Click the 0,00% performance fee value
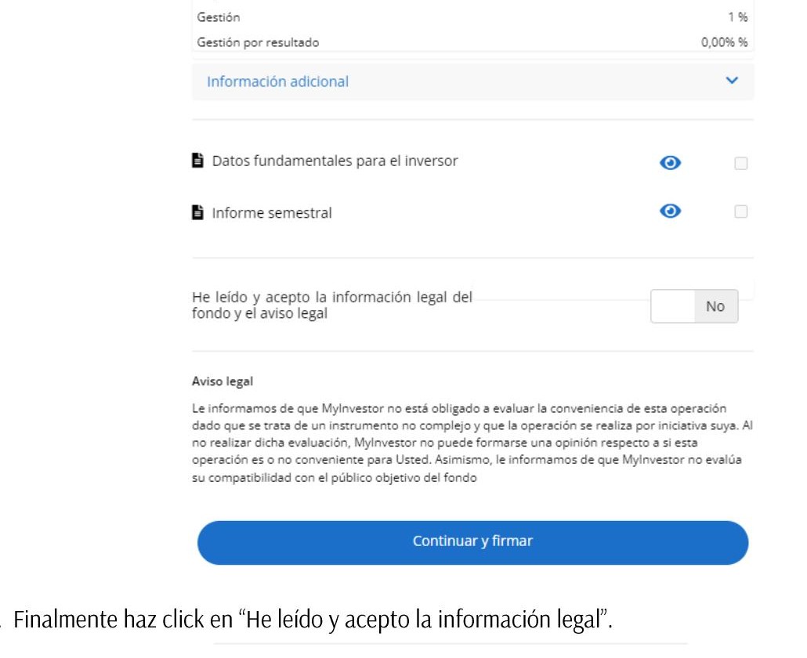Image resolution: width=807 pixels, height=658 pixels. (x=725, y=42)
